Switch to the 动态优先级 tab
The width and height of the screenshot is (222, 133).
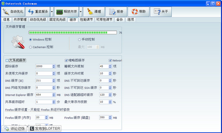pos(38,20)
